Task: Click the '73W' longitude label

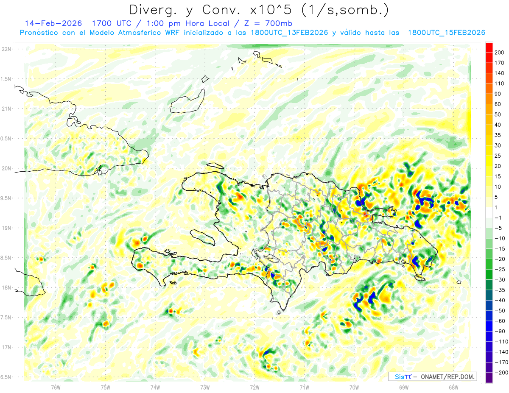Action: (x=205, y=387)
